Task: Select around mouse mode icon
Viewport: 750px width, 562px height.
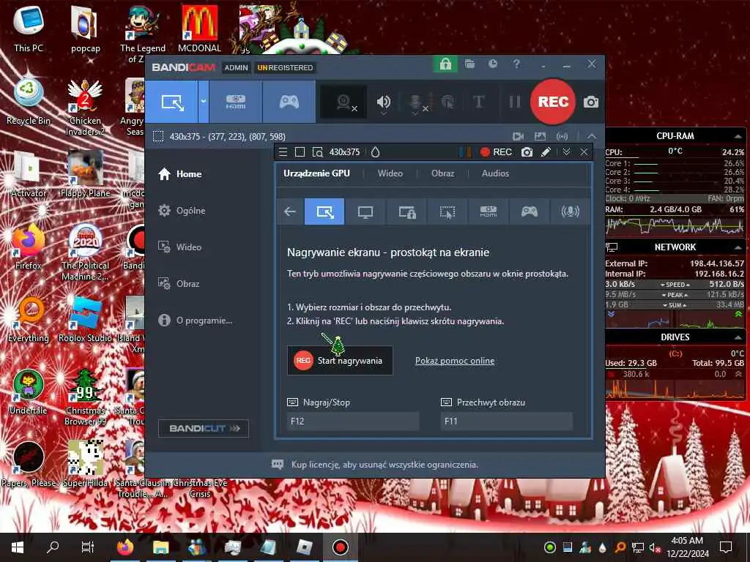Action: (448, 211)
